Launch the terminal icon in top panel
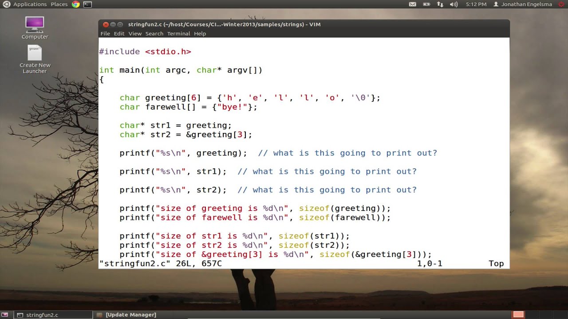This screenshot has height=319, width=568. [87, 4]
